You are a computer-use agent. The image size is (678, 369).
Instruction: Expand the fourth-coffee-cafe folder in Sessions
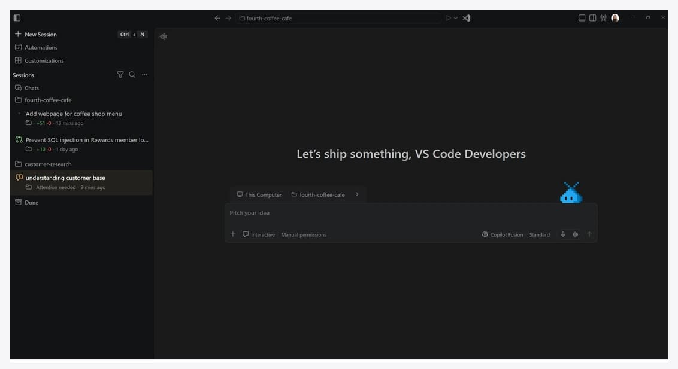coord(43,100)
